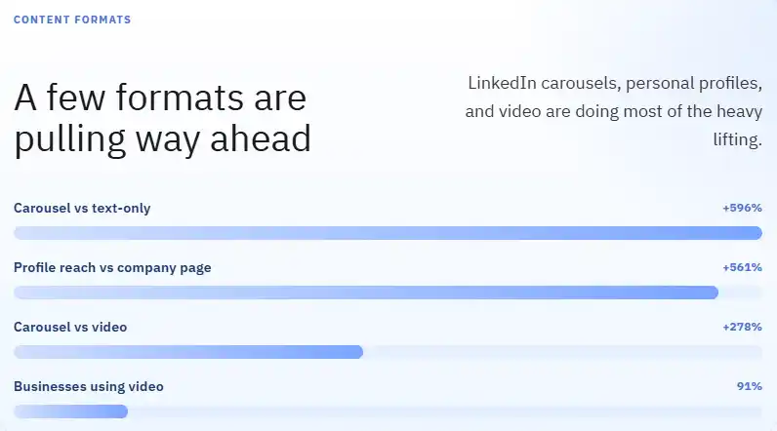Select the 'Profile reach vs company page' label
Screen dimensions: 777x431
[x=112, y=268]
